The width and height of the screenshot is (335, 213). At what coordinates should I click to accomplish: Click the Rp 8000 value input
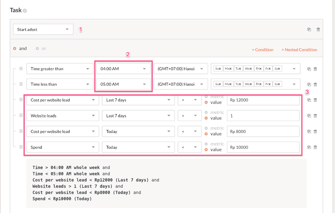(263, 132)
